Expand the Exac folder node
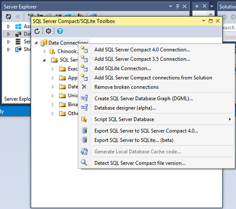 [53, 69]
